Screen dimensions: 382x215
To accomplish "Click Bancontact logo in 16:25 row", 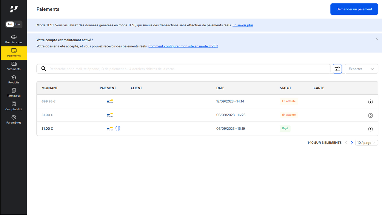I will 110,115.
